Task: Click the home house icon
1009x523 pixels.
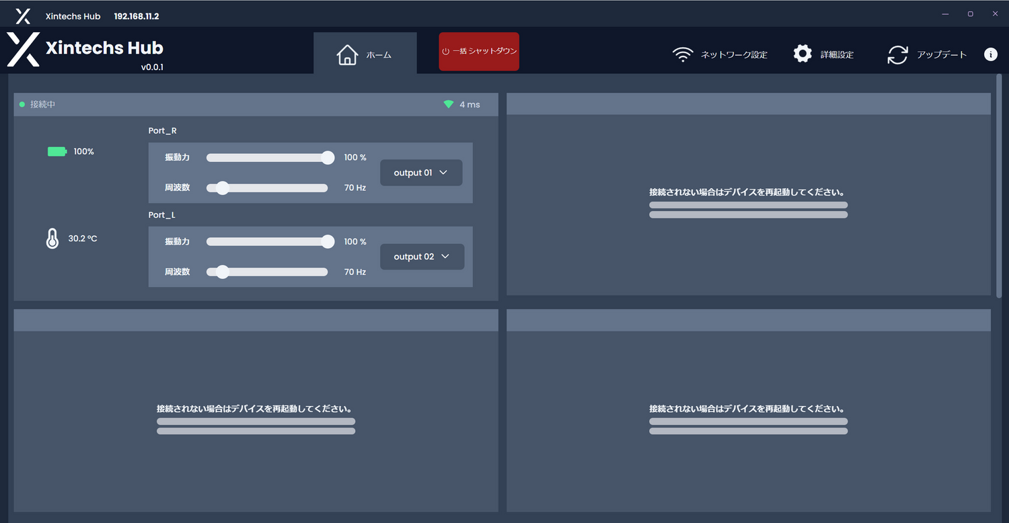Action: pos(347,54)
